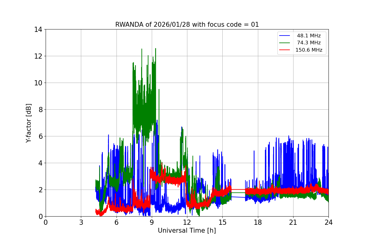Click y-axis tick label 8

[x=40, y=110]
